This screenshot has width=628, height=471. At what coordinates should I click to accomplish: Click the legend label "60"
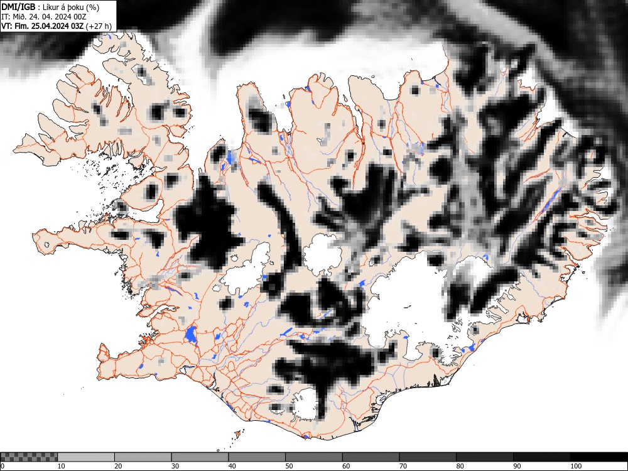346,466
